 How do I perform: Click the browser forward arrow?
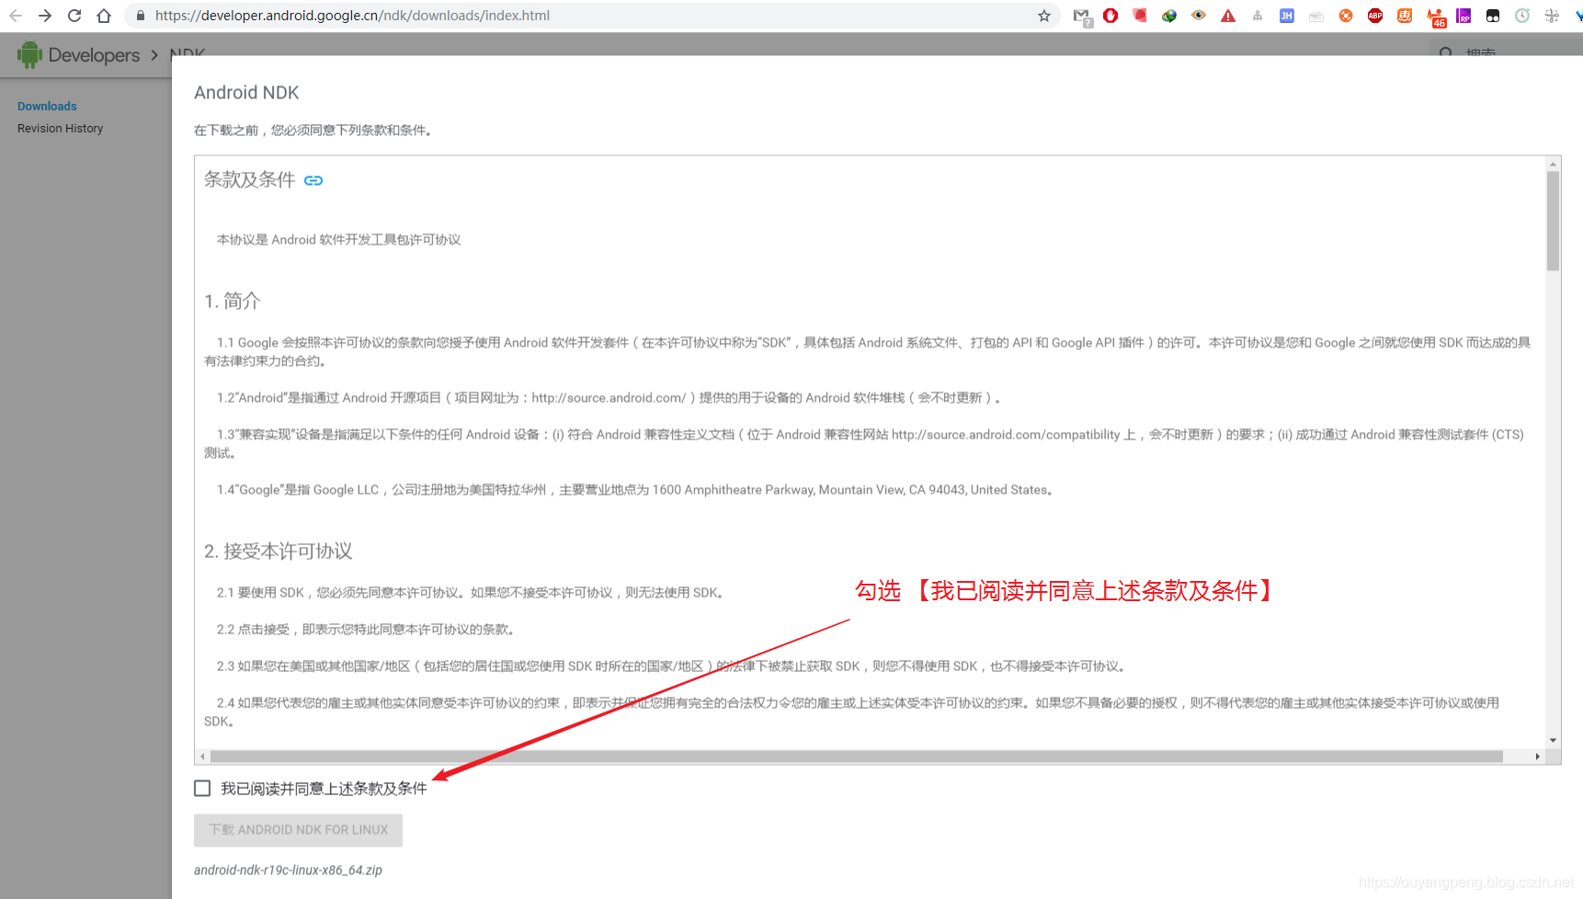coord(45,16)
